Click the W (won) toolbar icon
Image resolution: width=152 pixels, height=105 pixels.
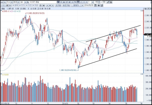point(44,5)
